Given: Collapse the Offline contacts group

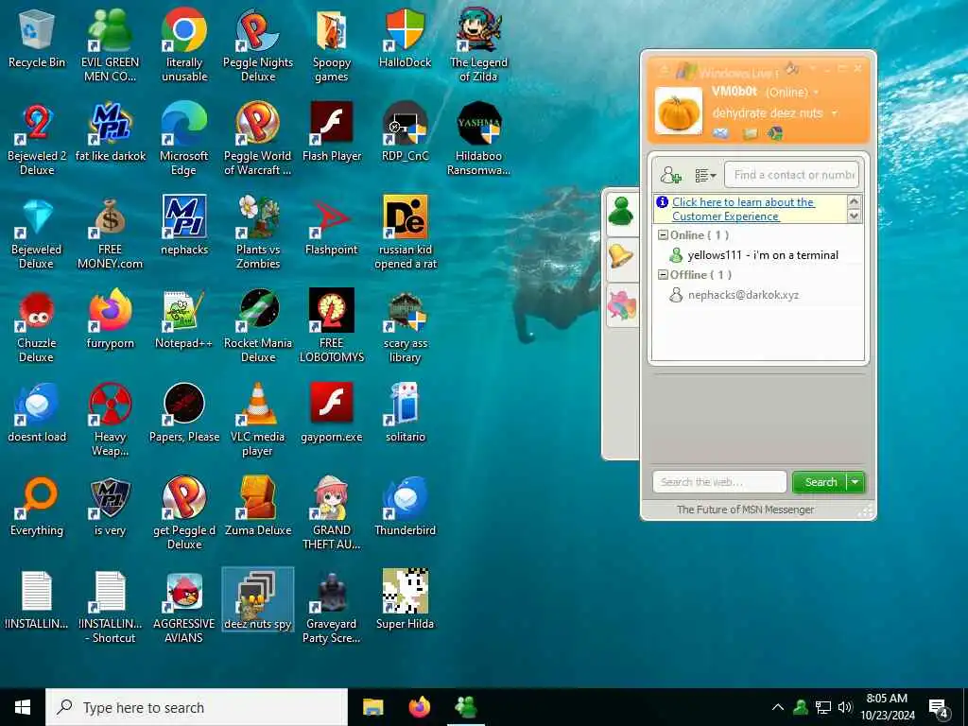Looking at the screenshot, I should click(x=663, y=275).
